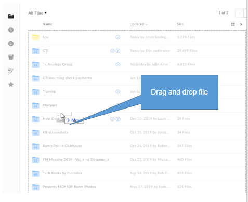Click the '39,499 Files' size cell
This screenshot has height=202, width=248.
click(187, 51)
